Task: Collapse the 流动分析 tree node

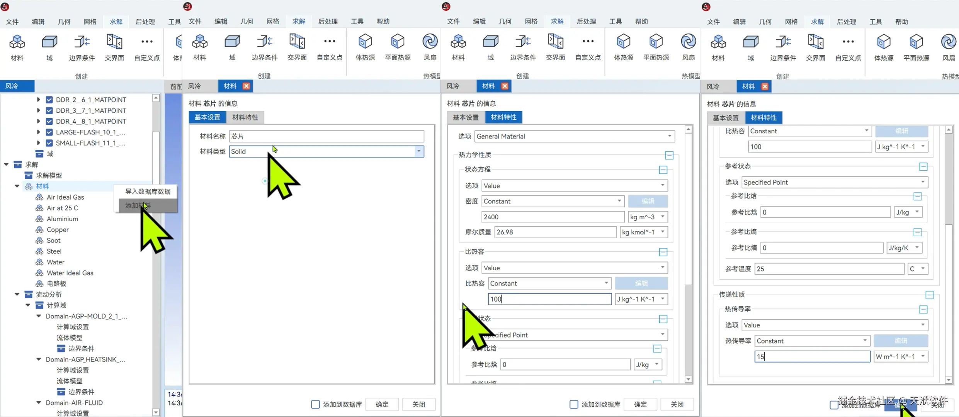Action: coord(17,294)
